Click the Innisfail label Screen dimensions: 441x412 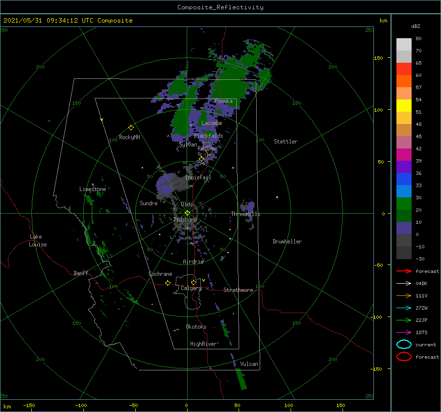click(x=198, y=177)
